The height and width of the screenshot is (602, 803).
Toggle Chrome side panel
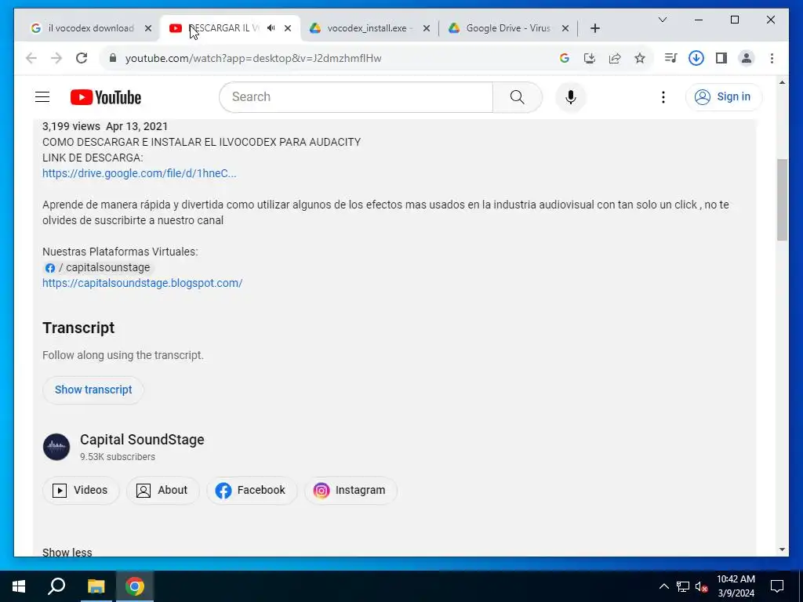(721, 58)
